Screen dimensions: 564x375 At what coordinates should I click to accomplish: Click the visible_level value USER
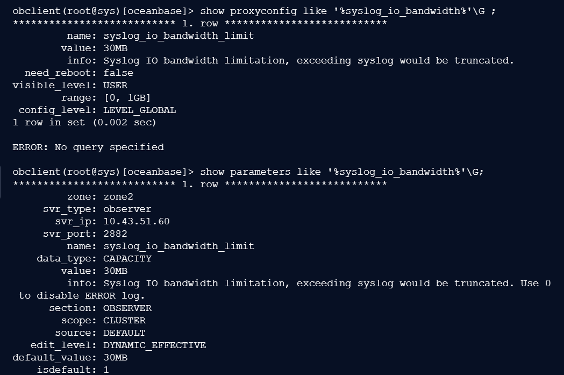coord(115,85)
